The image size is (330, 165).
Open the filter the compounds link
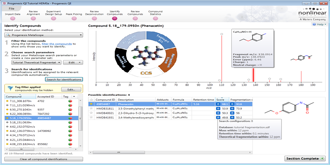tap(57, 44)
